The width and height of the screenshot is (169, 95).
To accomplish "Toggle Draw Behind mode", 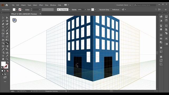I will point(5,74).
